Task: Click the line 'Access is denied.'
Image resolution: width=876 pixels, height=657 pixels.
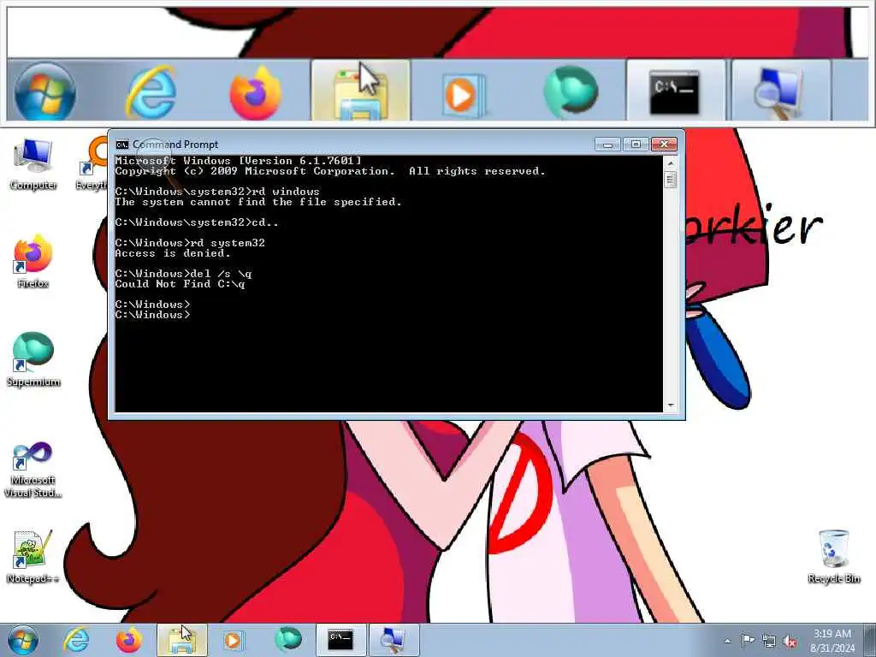Action: [173, 253]
